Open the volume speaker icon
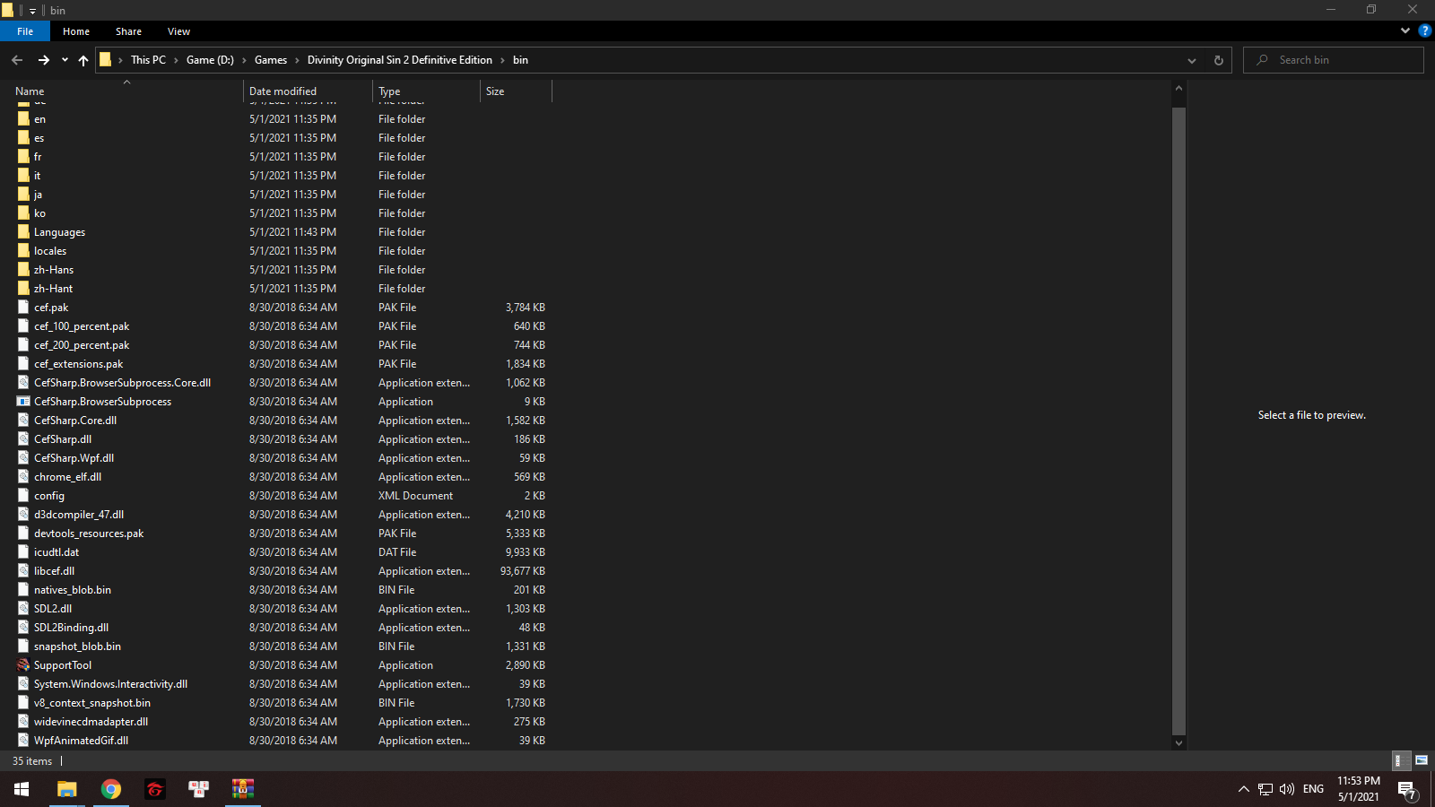The image size is (1435, 807). pyautogui.click(x=1287, y=789)
